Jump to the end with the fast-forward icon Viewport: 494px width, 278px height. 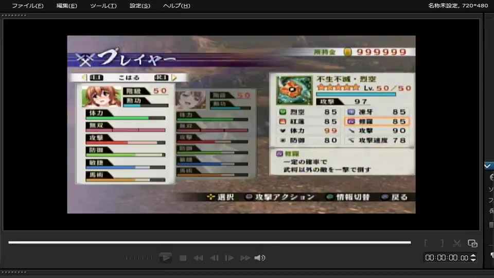tap(245, 258)
